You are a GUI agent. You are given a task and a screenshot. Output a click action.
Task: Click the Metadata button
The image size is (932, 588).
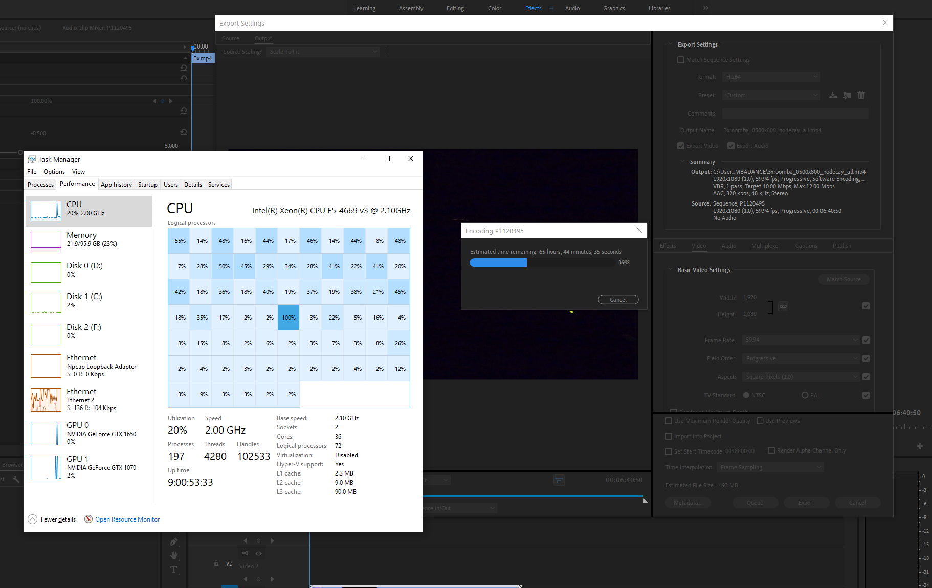pos(687,503)
